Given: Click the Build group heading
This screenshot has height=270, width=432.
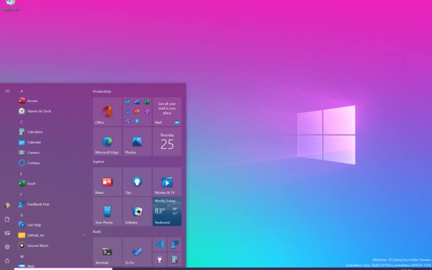Looking at the screenshot, I should tap(97, 232).
